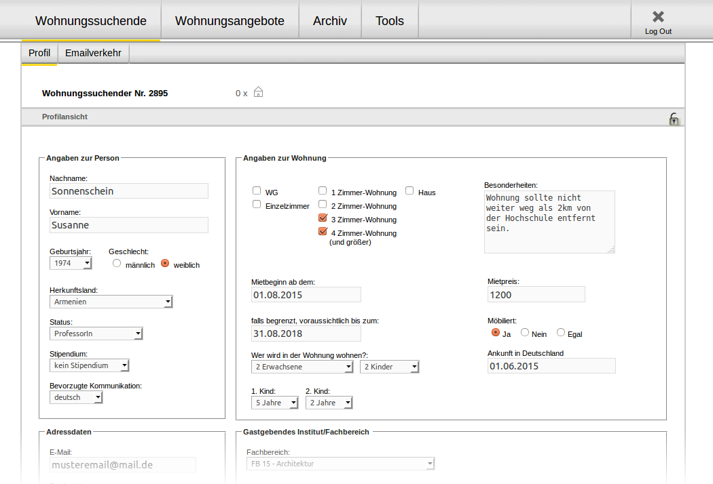Image resolution: width=713 pixels, height=484 pixels.
Task: Open the Archiv menu item
Action: pyautogui.click(x=330, y=21)
